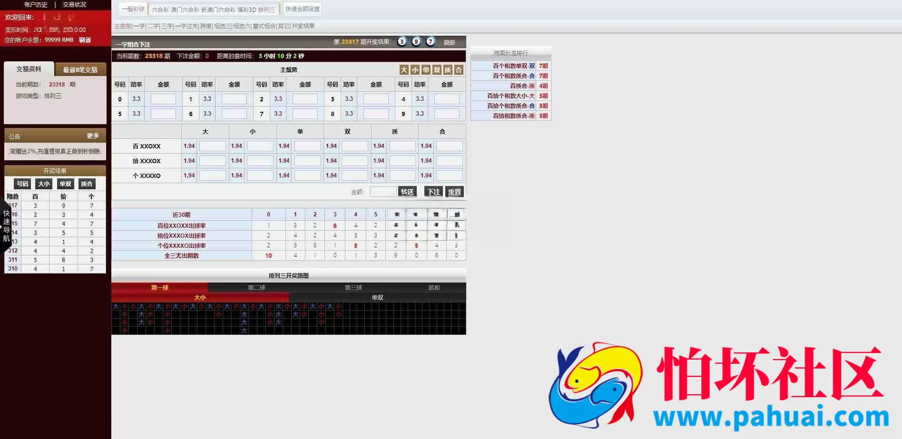This screenshot has height=439, width=902.
Task: Click the 合 quick-select button in 主盘势 header
Action: 459,70
